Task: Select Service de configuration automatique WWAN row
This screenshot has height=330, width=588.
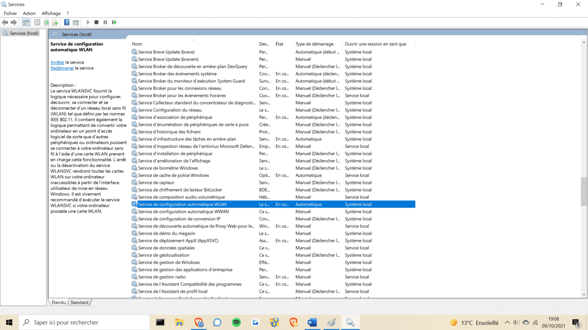Action: [x=273, y=212]
